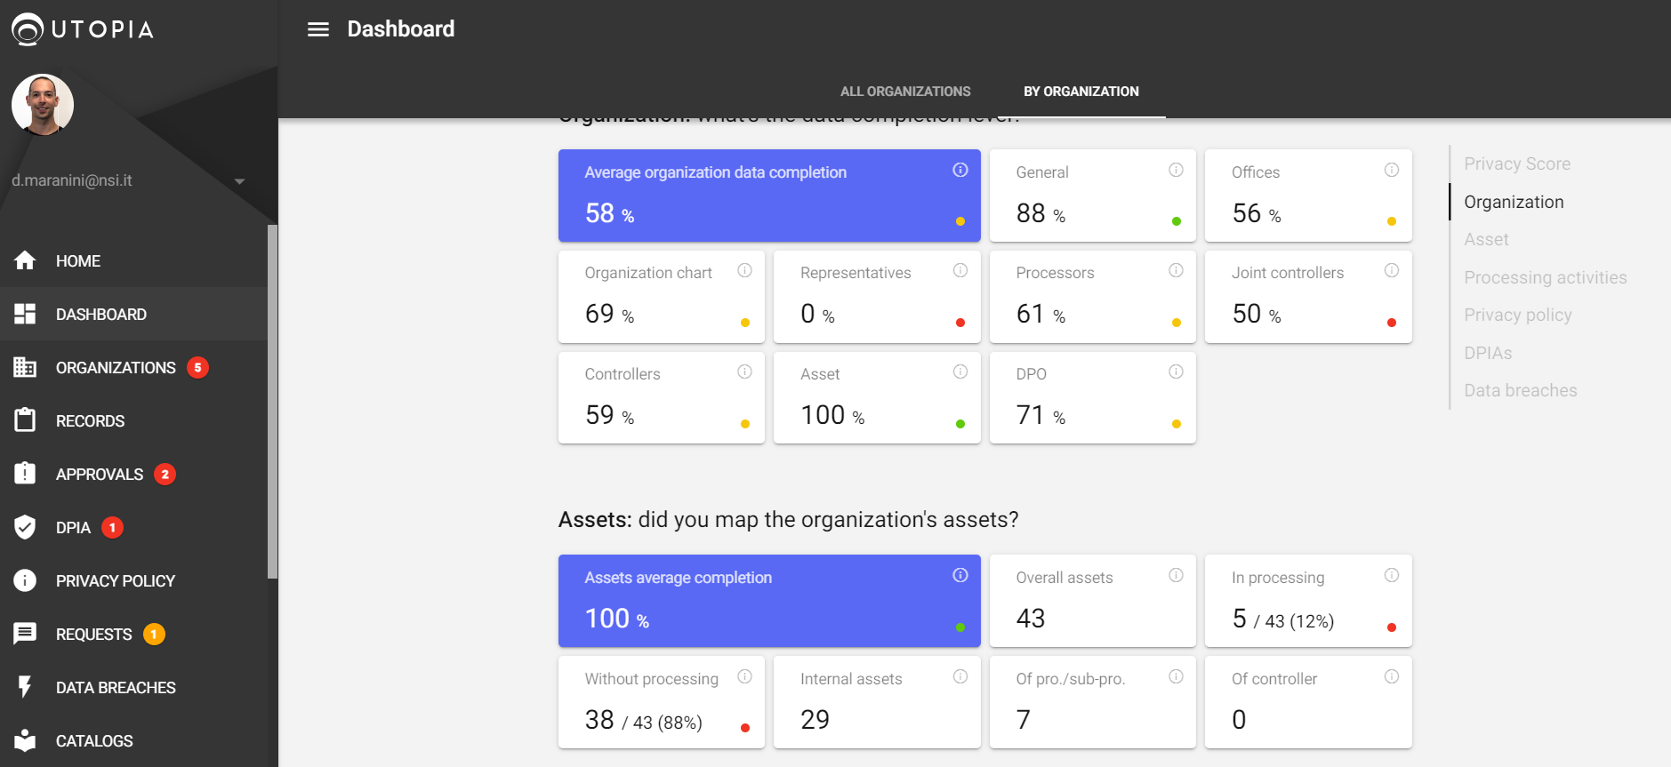
Task: Click the Requests chat bubble icon
Action: (25, 634)
